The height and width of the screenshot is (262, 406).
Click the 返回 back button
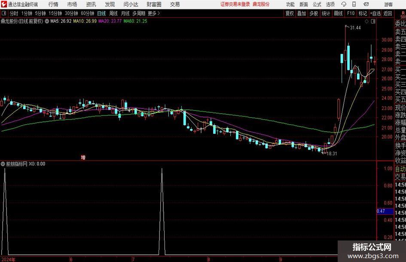click(x=388, y=13)
